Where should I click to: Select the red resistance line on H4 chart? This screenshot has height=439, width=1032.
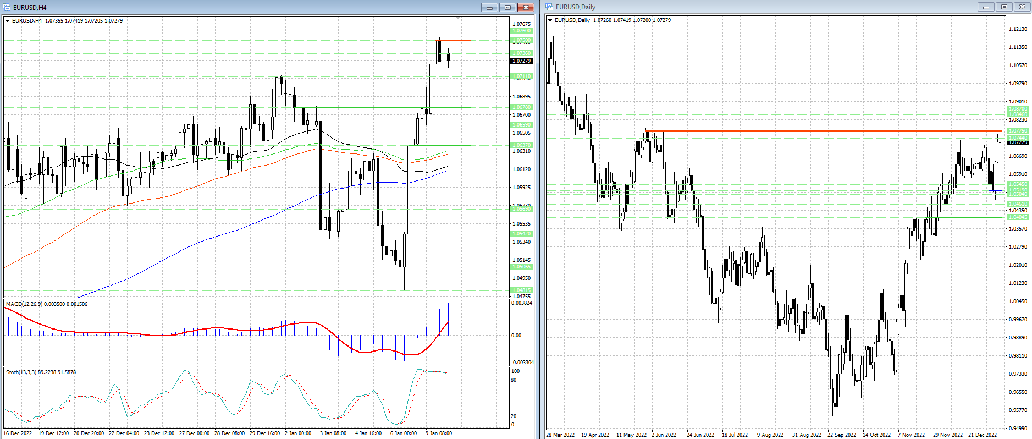click(x=452, y=40)
